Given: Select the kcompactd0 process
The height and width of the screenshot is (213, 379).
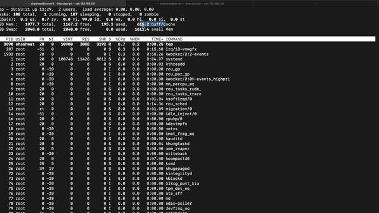Looking at the screenshot, I should point(178,159).
